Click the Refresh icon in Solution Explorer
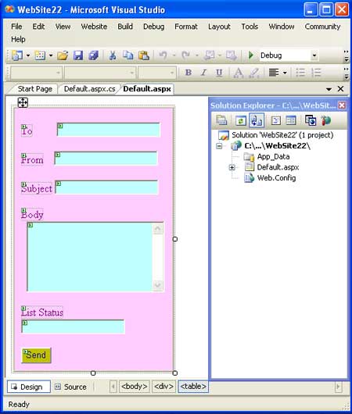The width and height of the screenshot is (352, 414). [x=241, y=121]
